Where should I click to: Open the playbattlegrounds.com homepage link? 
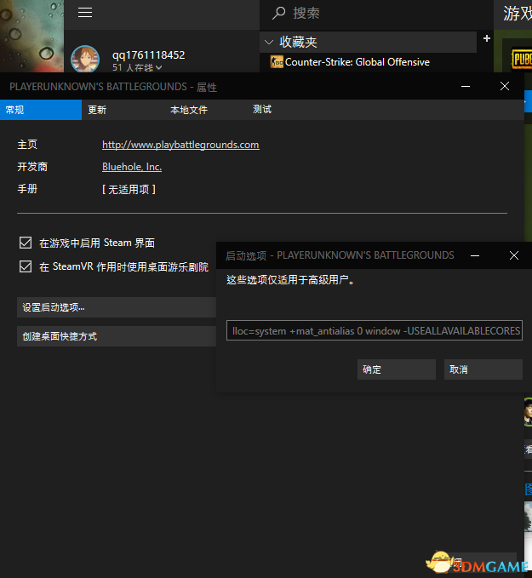click(x=180, y=145)
